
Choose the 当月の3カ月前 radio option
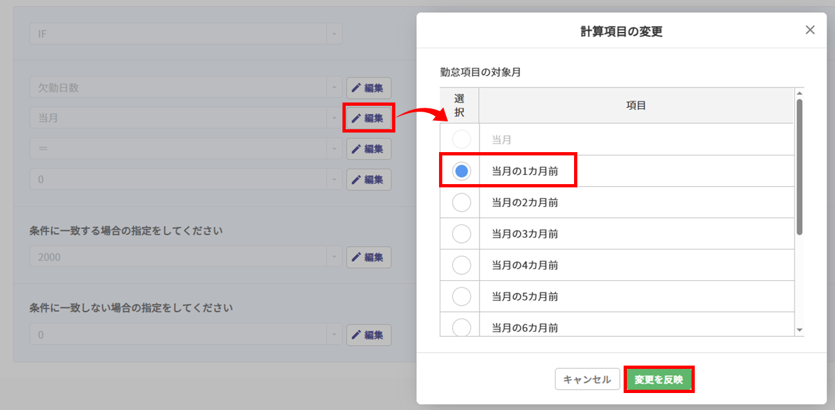point(461,234)
